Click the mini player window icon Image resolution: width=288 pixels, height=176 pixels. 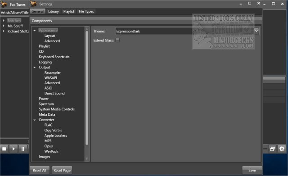click(x=273, y=149)
